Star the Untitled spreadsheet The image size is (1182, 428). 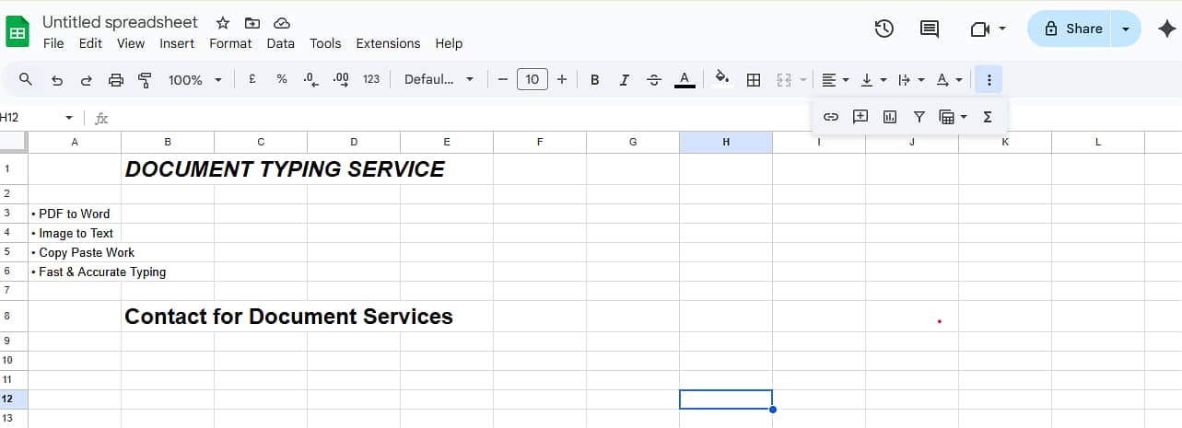[223, 23]
